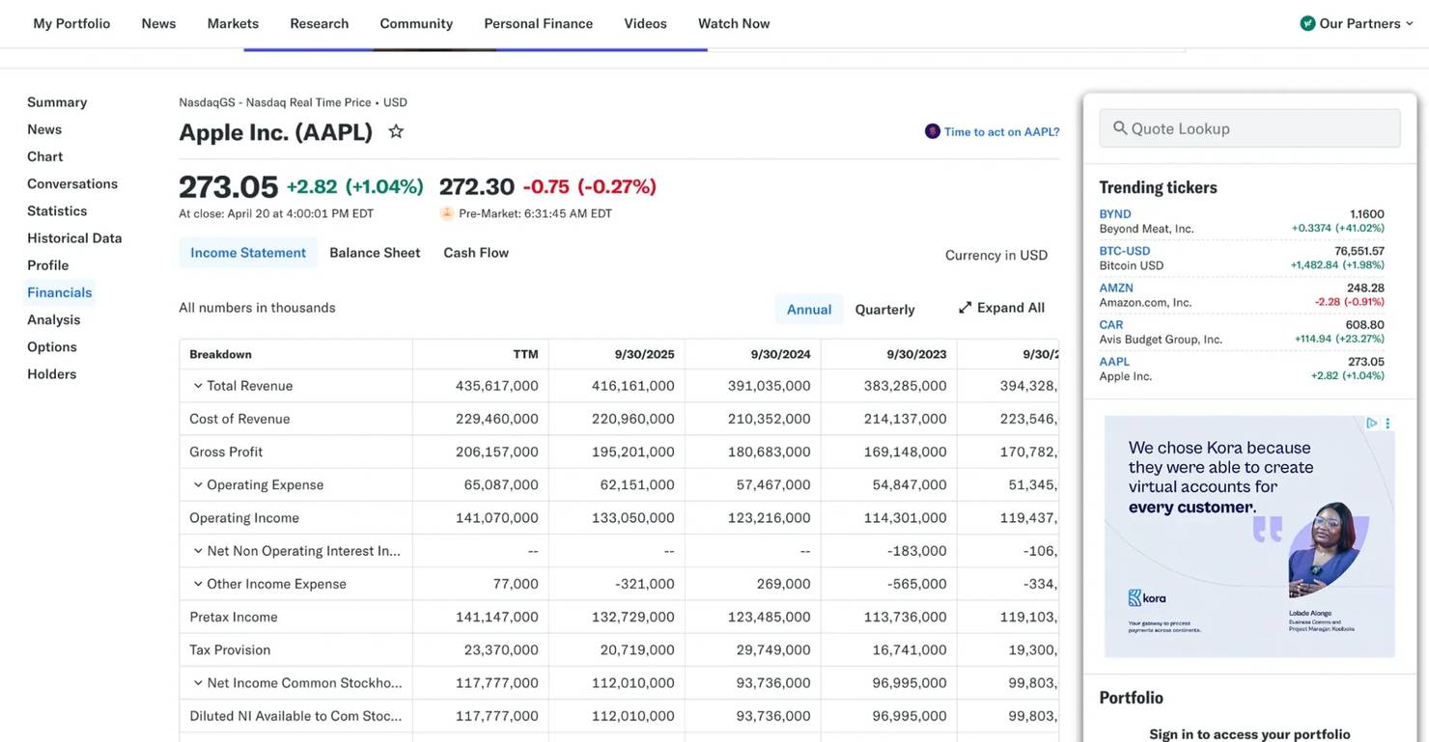The image size is (1429, 742).
Task: Expand the Operating Expense row
Action: pyautogui.click(x=198, y=484)
